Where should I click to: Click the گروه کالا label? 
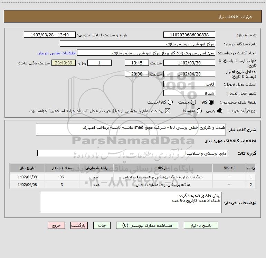coord(247,153)
